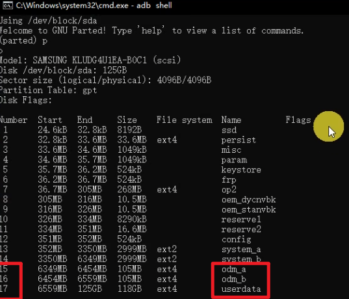Image resolution: width=349 pixels, height=299 pixels.
Task: Click the partition name 'param'
Action: point(234,160)
